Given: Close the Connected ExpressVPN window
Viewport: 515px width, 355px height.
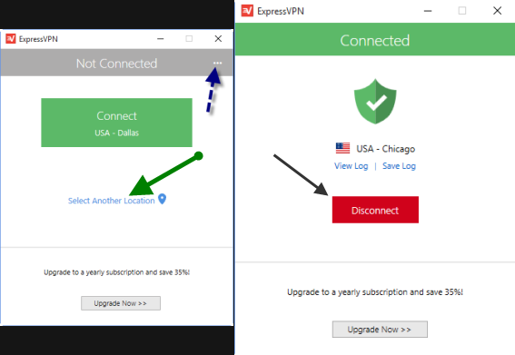Looking at the screenshot, I should (x=497, y=11).
